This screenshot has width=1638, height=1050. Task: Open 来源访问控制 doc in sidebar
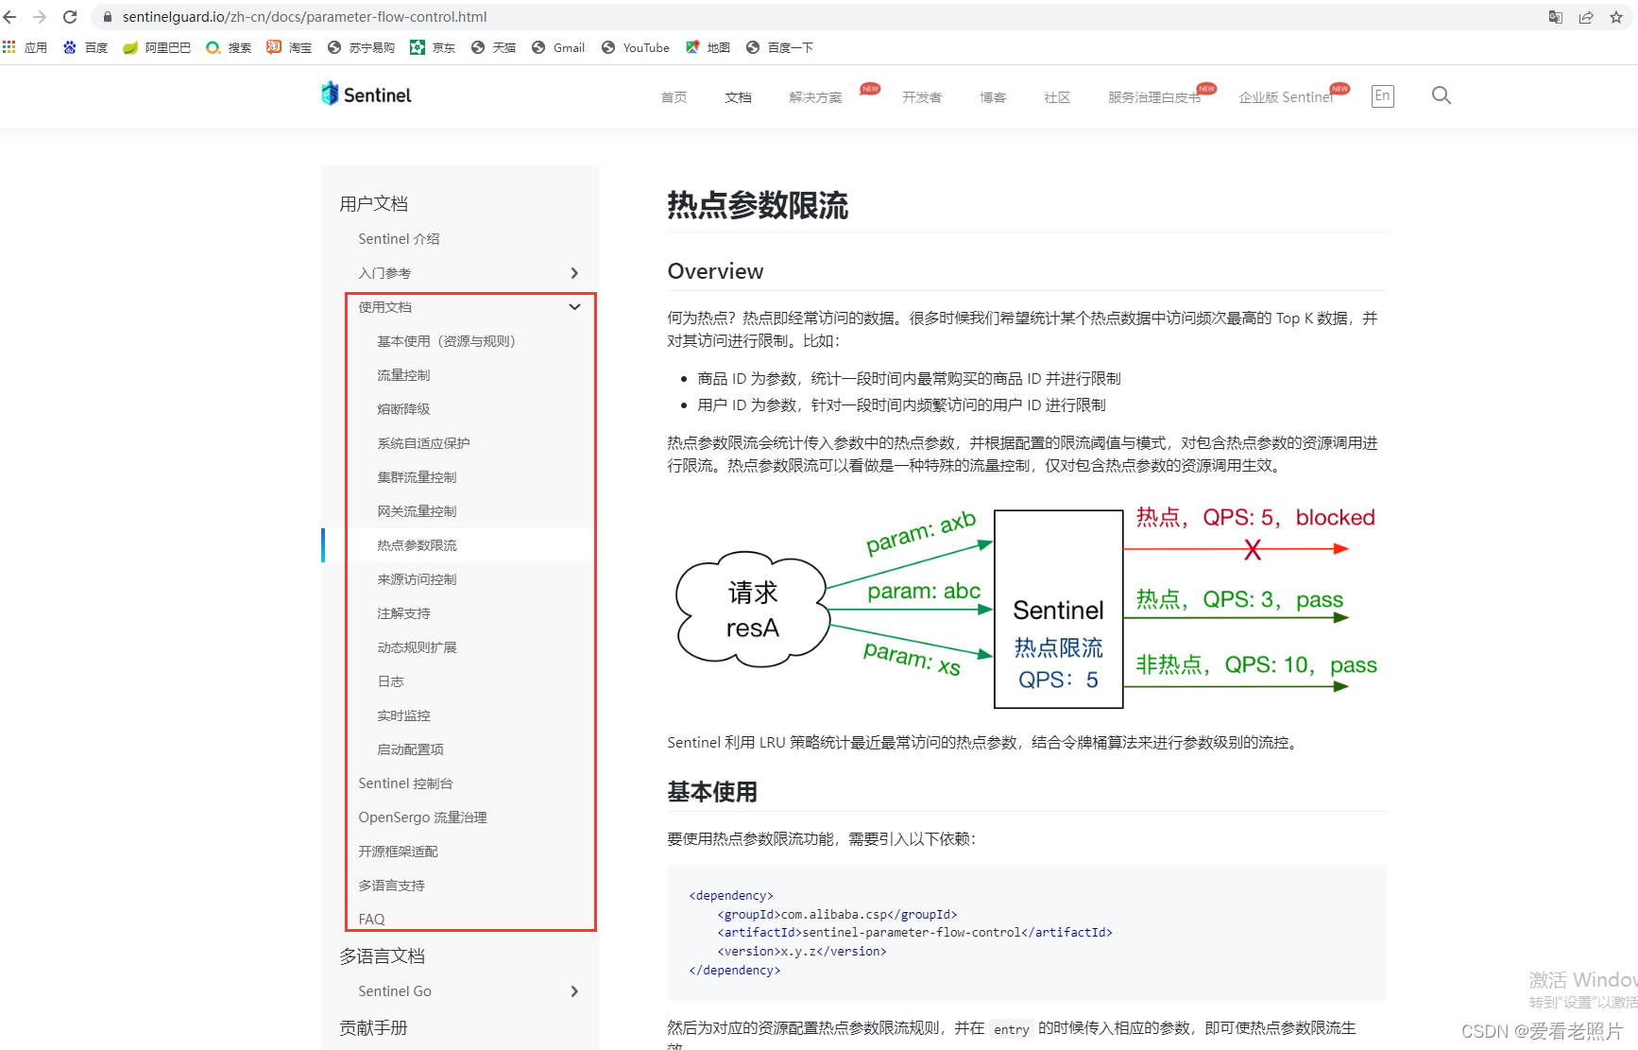(417, 579)
